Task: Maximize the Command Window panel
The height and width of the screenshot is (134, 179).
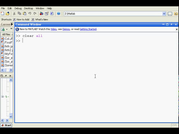Action: (x=167, y=25)
